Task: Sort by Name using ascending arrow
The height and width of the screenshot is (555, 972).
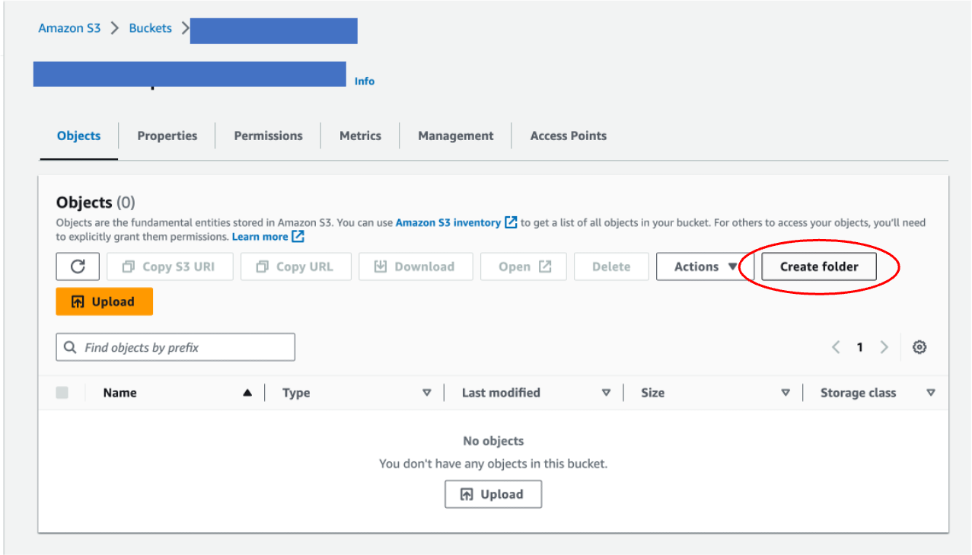Action: coord(247,393)
